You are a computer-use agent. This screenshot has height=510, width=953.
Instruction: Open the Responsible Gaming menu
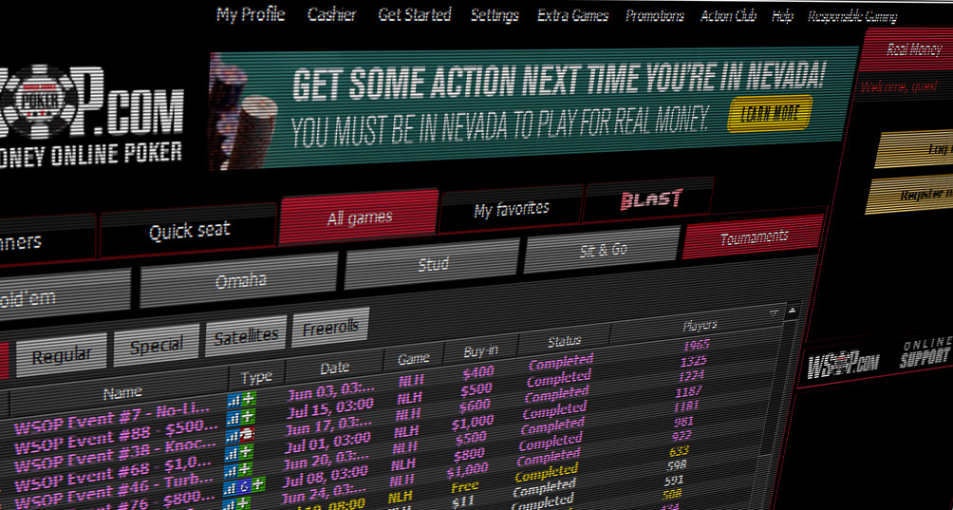tap(852, 17)
